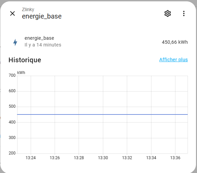Open the three-dot overflow menu
Viewport: 197px width, 173px height.
click(184, 13)
